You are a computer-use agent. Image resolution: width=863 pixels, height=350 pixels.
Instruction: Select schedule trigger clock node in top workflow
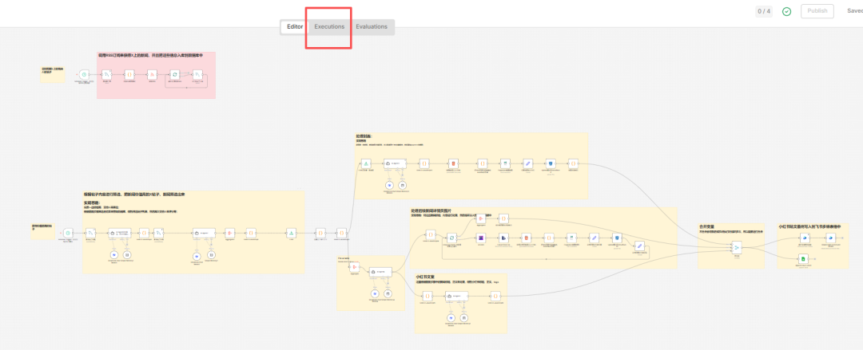click(84, 75)
